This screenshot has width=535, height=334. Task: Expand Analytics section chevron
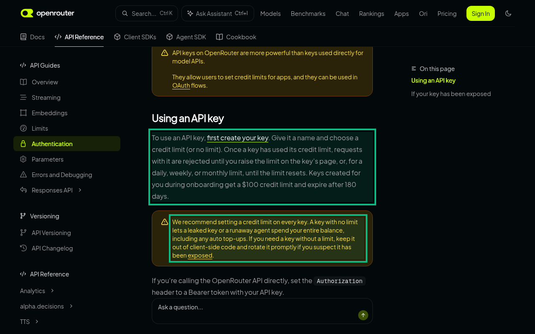tap(52, 291)
